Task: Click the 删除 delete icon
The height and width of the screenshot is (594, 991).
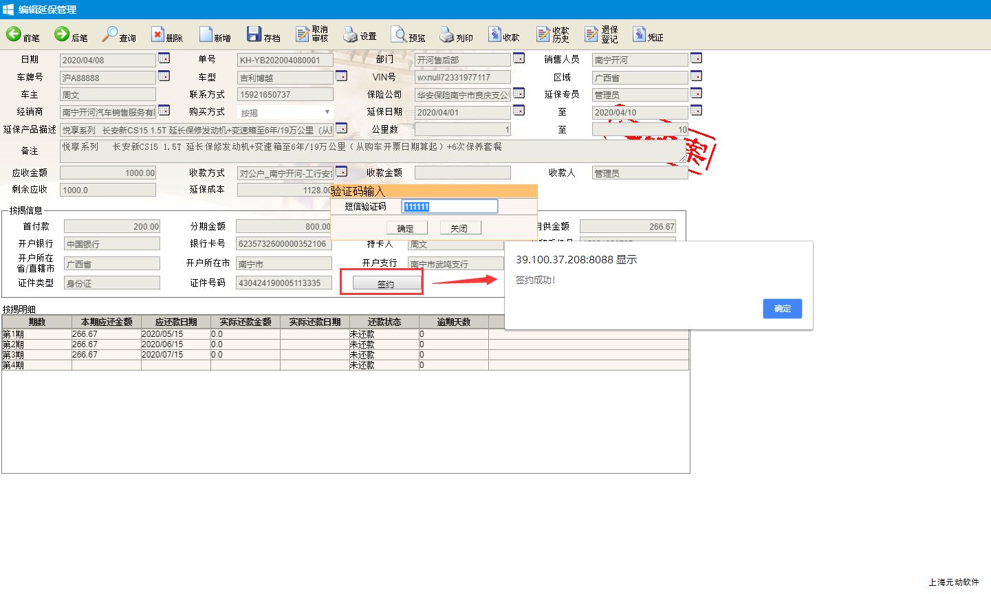Action: tap(157, 34)
